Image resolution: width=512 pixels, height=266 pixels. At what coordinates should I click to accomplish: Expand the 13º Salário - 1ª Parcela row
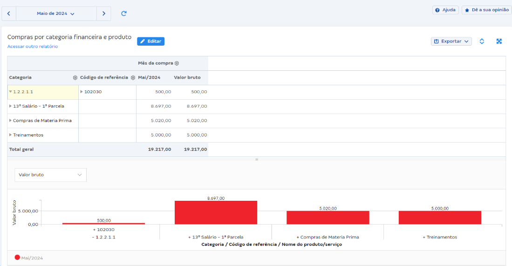tap(10, 106)
